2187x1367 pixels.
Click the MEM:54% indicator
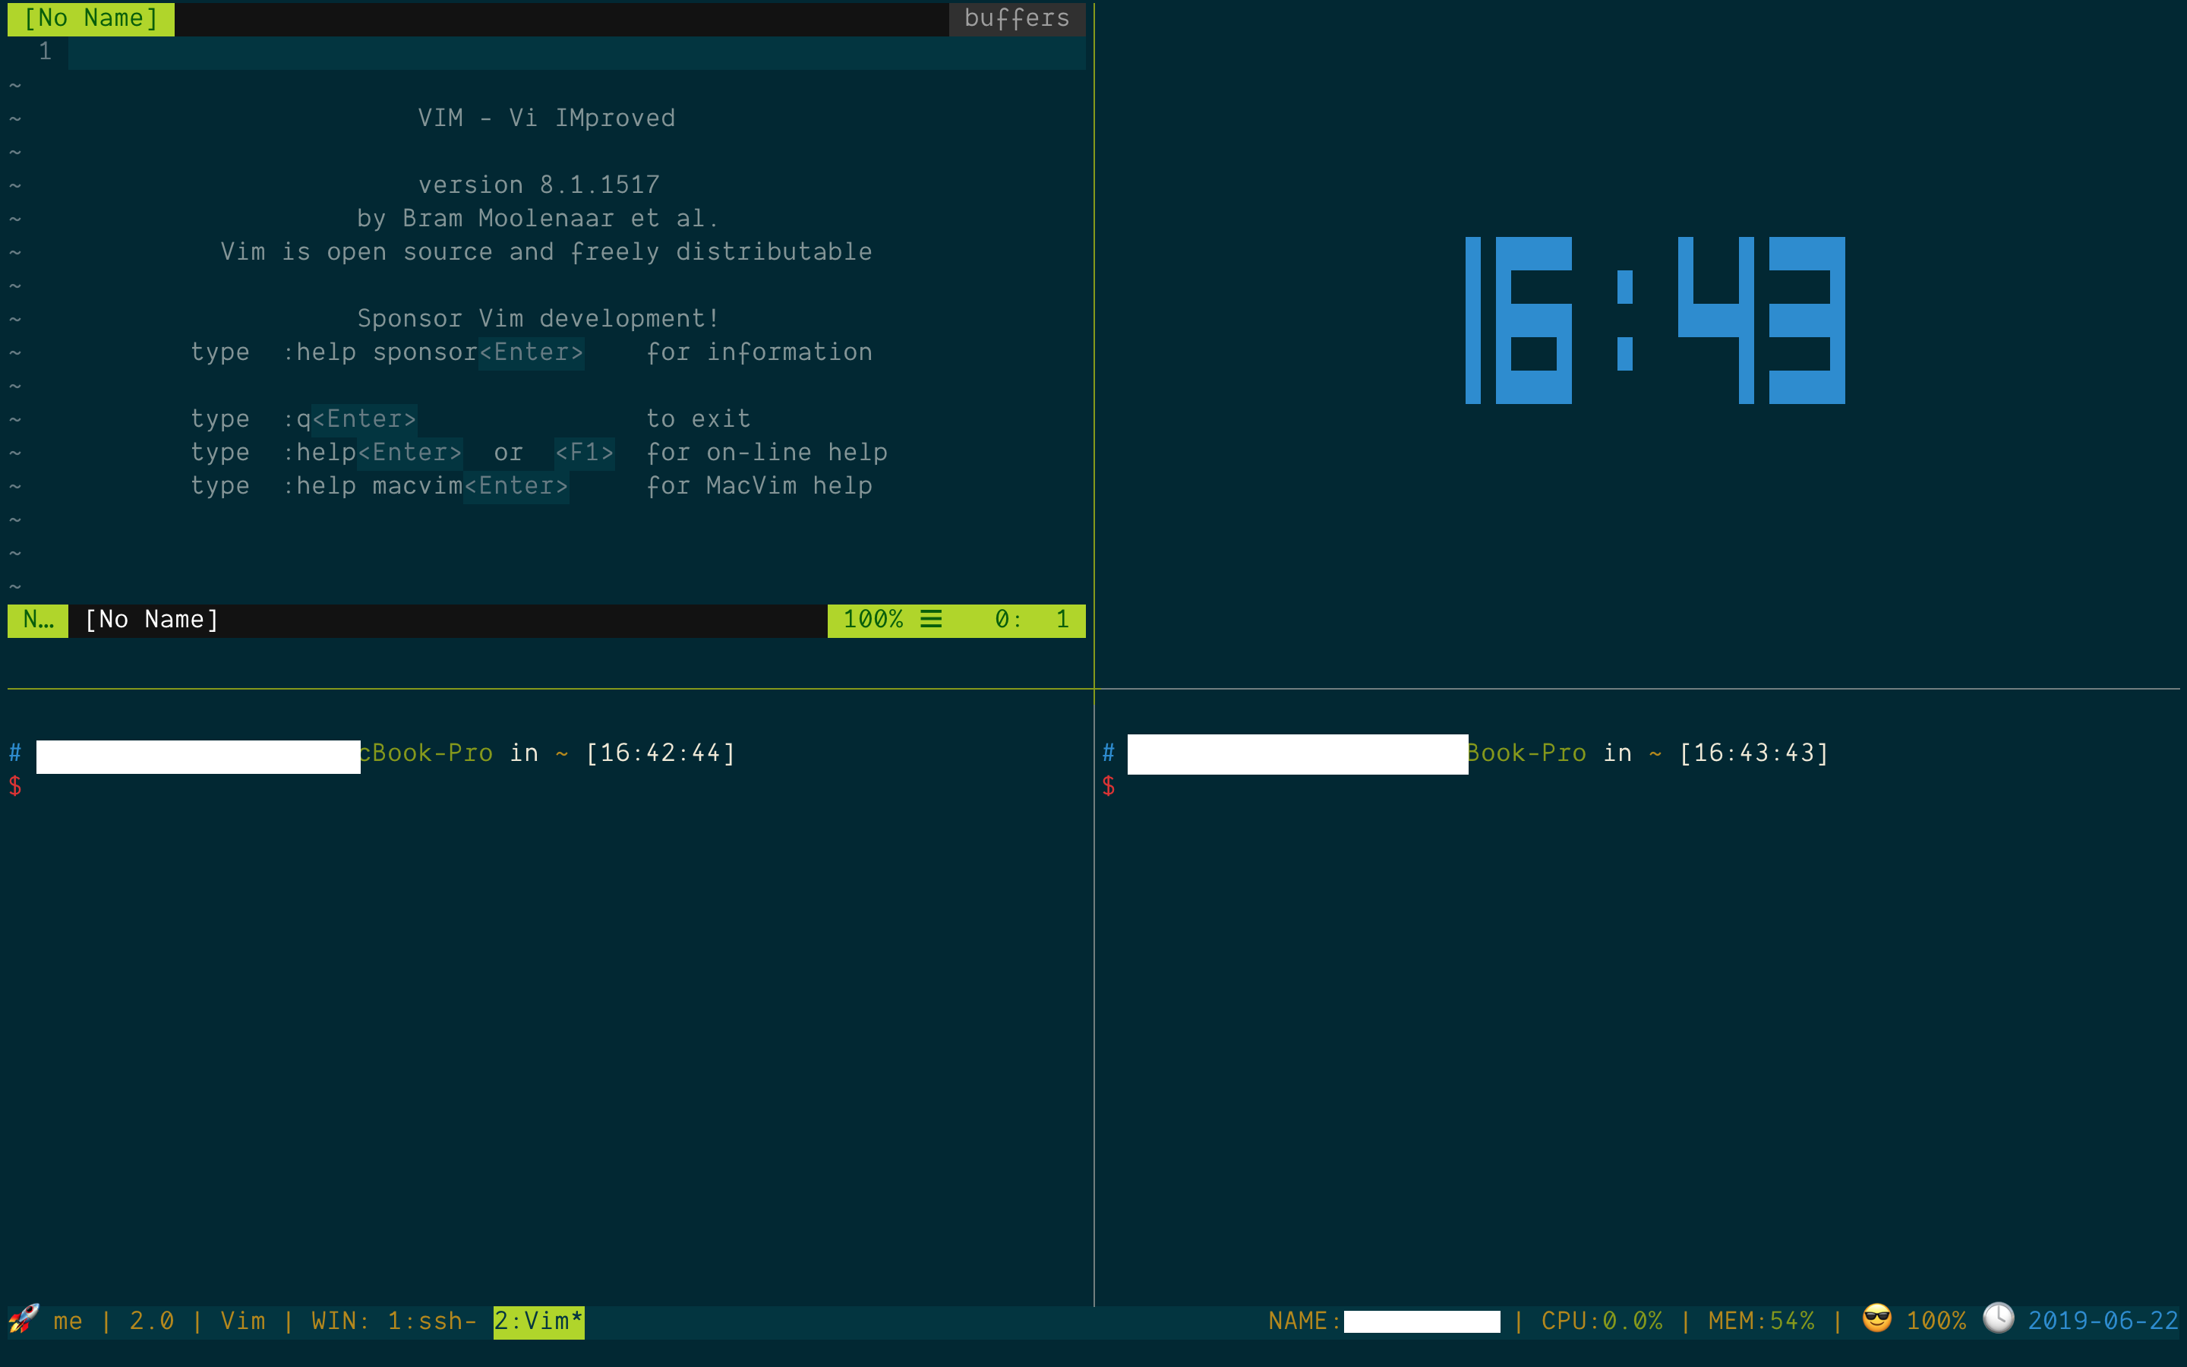tap(1761, 1321)
